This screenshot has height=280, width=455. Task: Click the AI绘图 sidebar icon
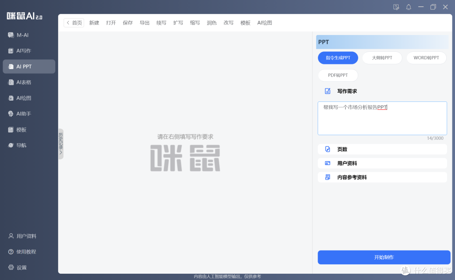11,98
